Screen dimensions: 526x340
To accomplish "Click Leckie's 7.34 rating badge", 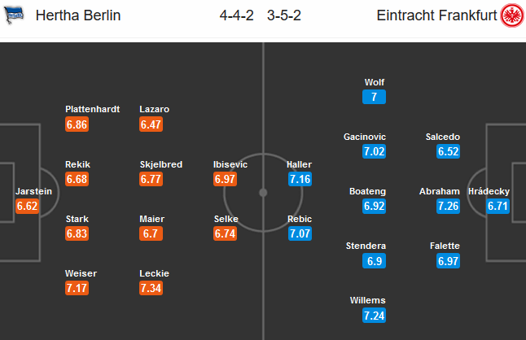I will (151, 289).
